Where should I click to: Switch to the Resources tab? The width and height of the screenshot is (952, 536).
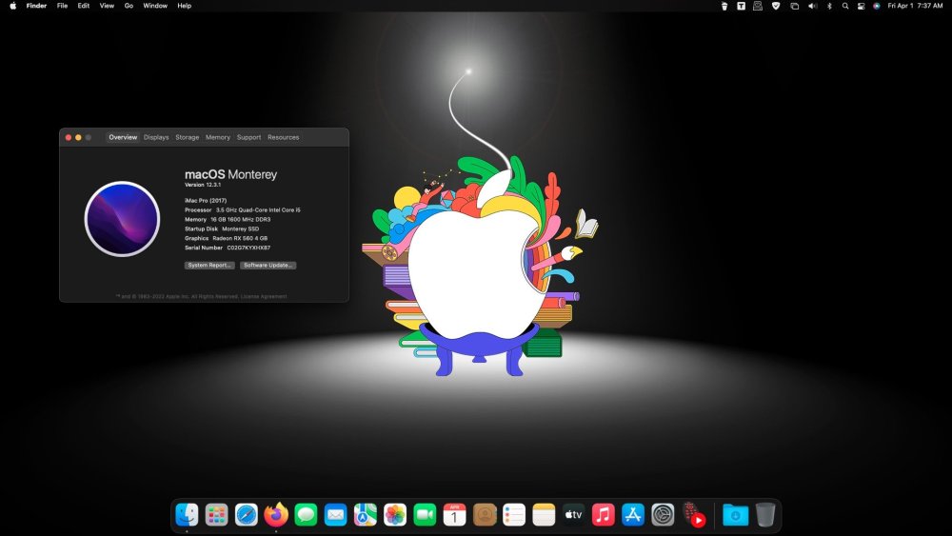[284, 137]
